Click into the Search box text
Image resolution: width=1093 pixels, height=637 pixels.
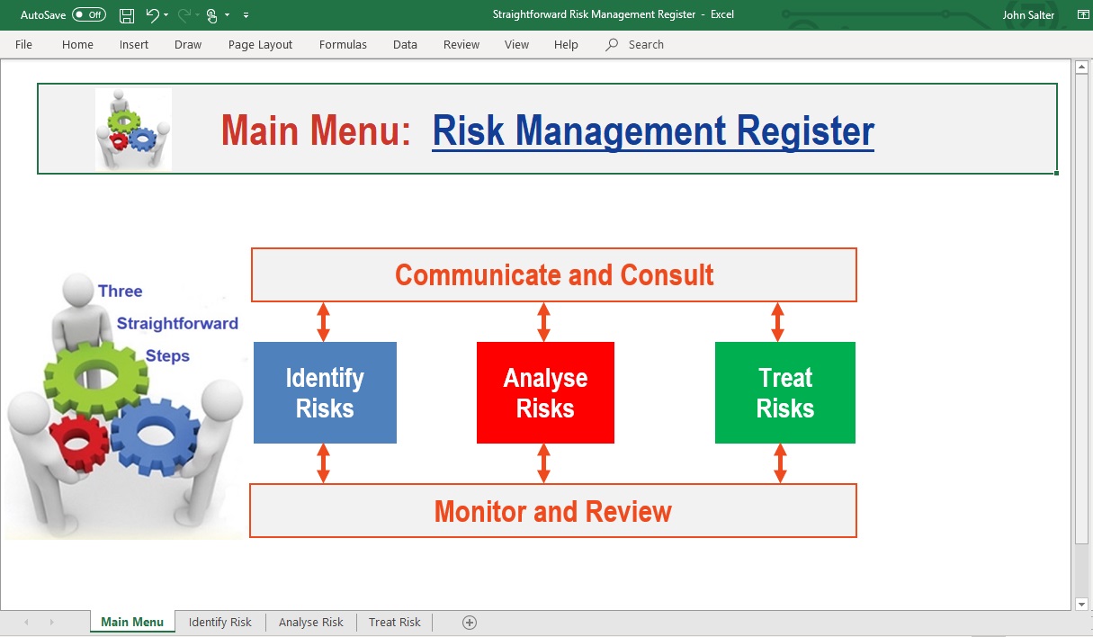click(646, 44)
